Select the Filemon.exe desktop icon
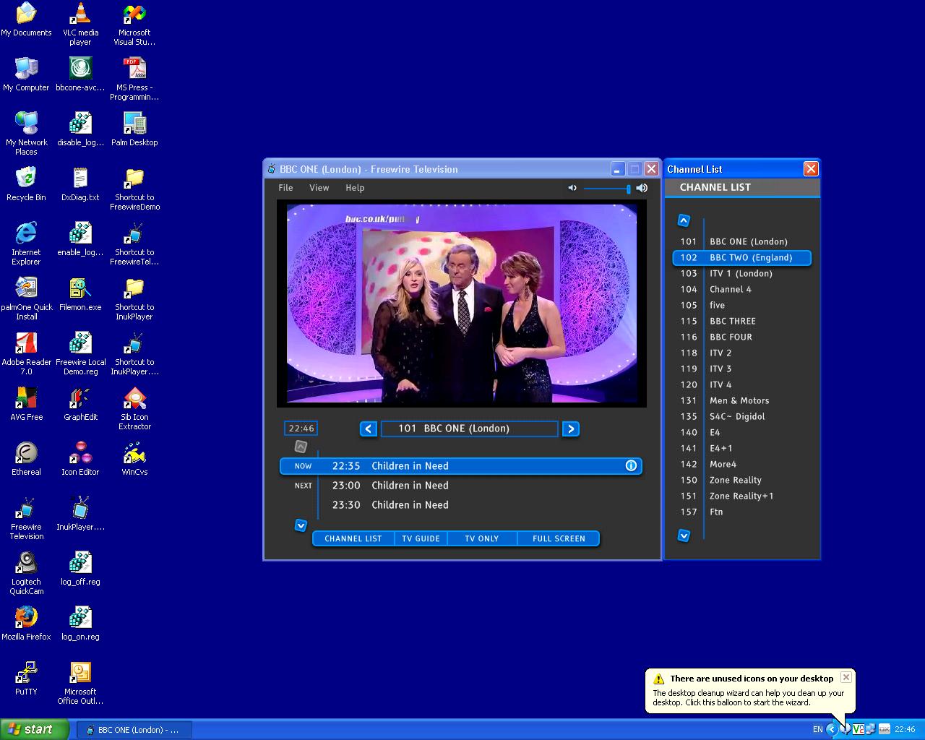Image resolution: width=925 pixels, height=740 pixels. (x=80, y=295)
